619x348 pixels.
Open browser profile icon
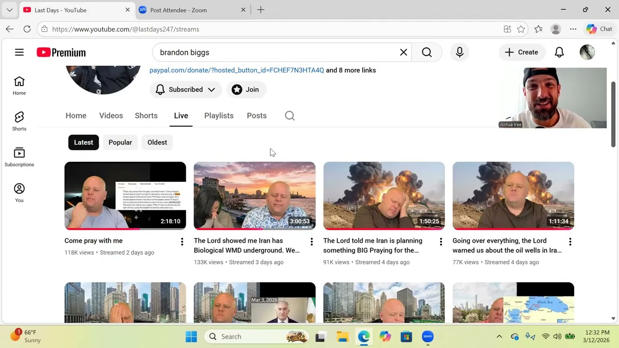pyautogui.click(x=556, y=29)
